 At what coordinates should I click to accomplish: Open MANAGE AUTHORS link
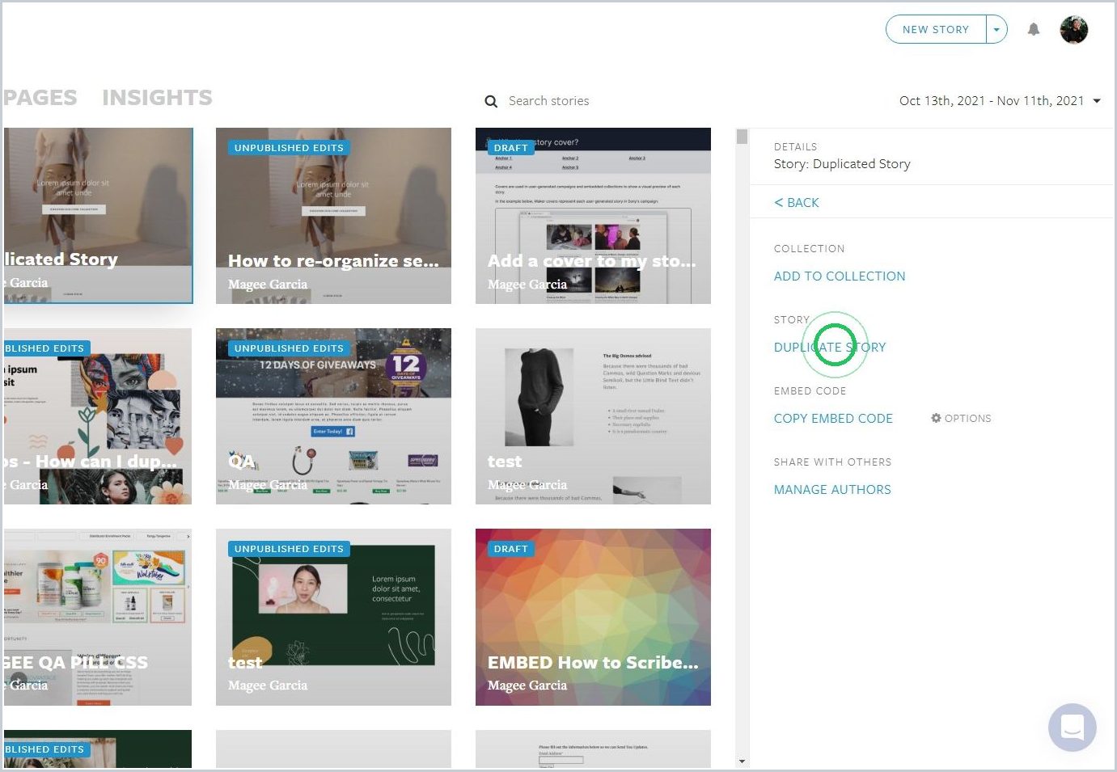(x=832, y=490)
